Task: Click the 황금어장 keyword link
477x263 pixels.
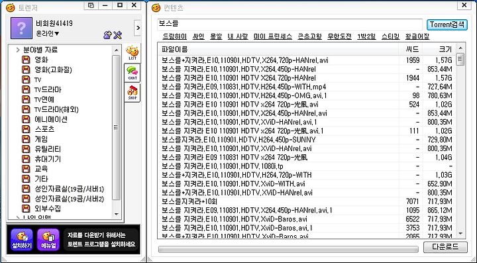Action: click(417, 36)
